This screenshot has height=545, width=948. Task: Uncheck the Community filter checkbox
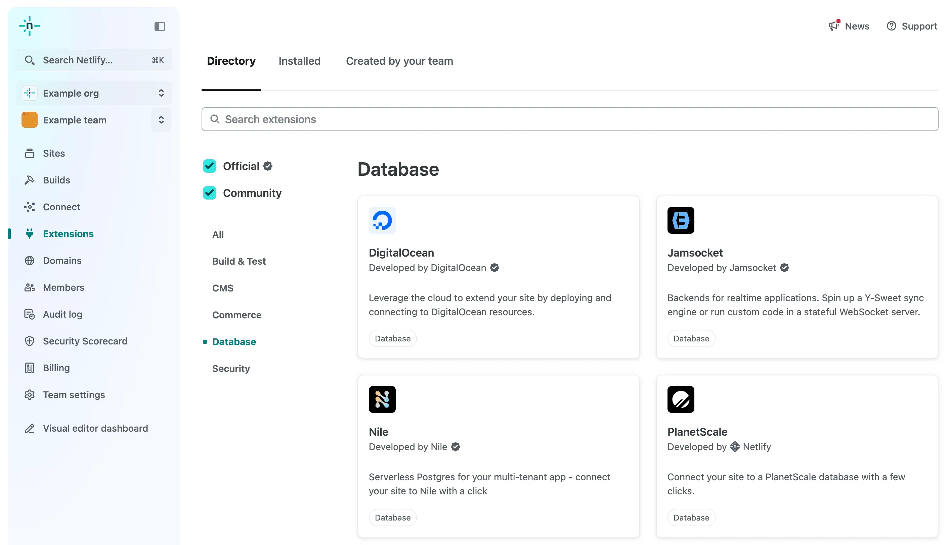pyautogui.click(x=210, y=193)
